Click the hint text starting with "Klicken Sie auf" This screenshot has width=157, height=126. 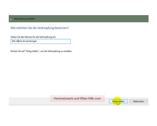click(41, 51)
